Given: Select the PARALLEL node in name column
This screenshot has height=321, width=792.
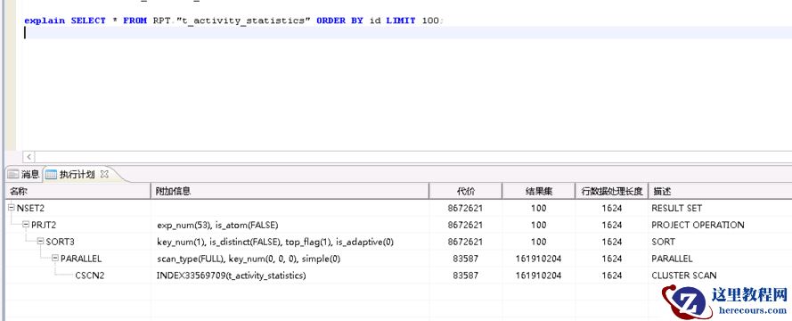Looking at the screenshot, I should coord(81,259).
